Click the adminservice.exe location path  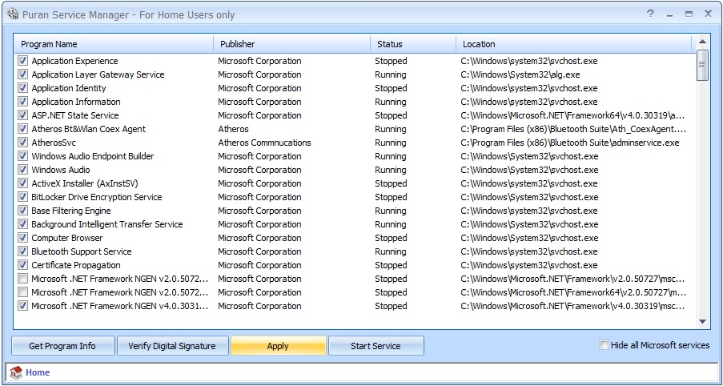pyautogui.click(x=570, y=143)
